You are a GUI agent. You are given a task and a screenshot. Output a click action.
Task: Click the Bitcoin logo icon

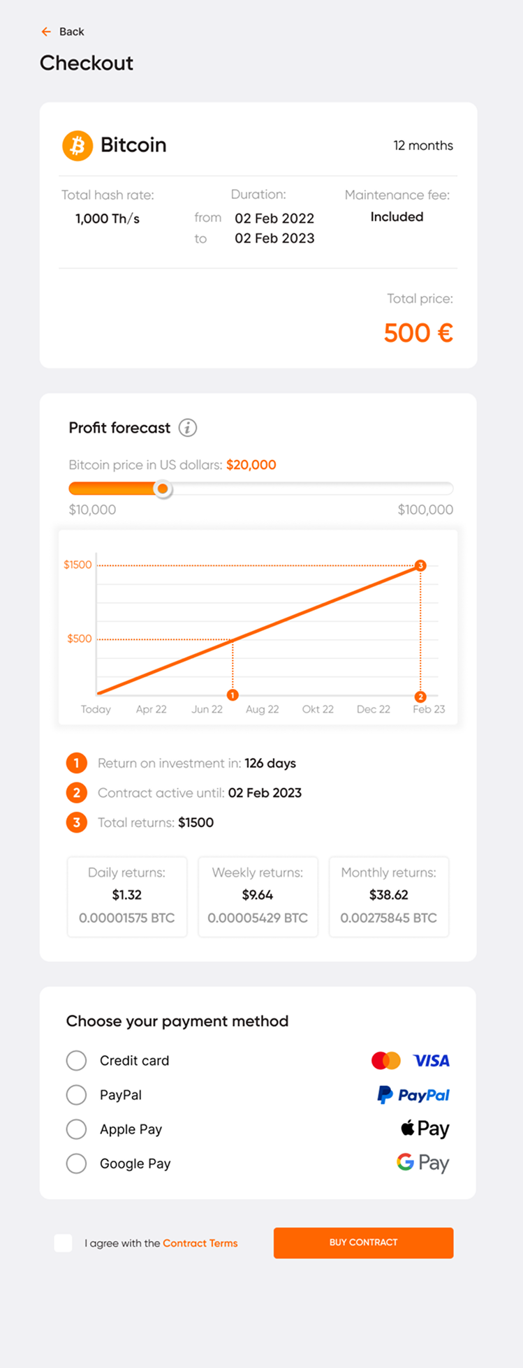(78, 145)
